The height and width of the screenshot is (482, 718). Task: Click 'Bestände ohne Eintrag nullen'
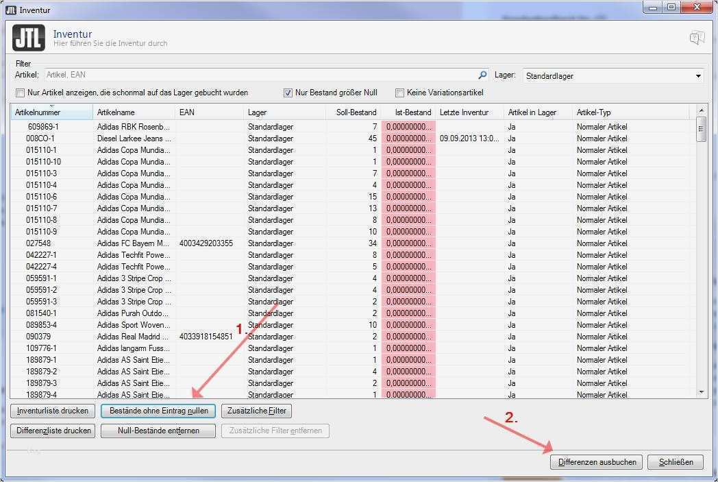pos(158,411)
